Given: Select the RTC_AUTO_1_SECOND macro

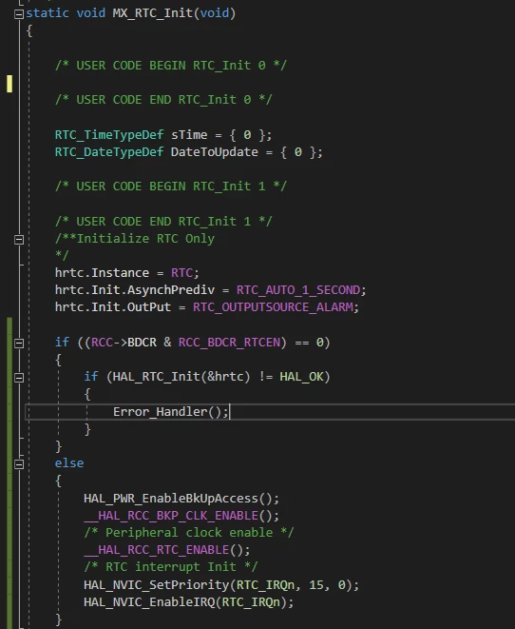Looking at the screenshot, I should pyautogui.click(x=298, y=290).
